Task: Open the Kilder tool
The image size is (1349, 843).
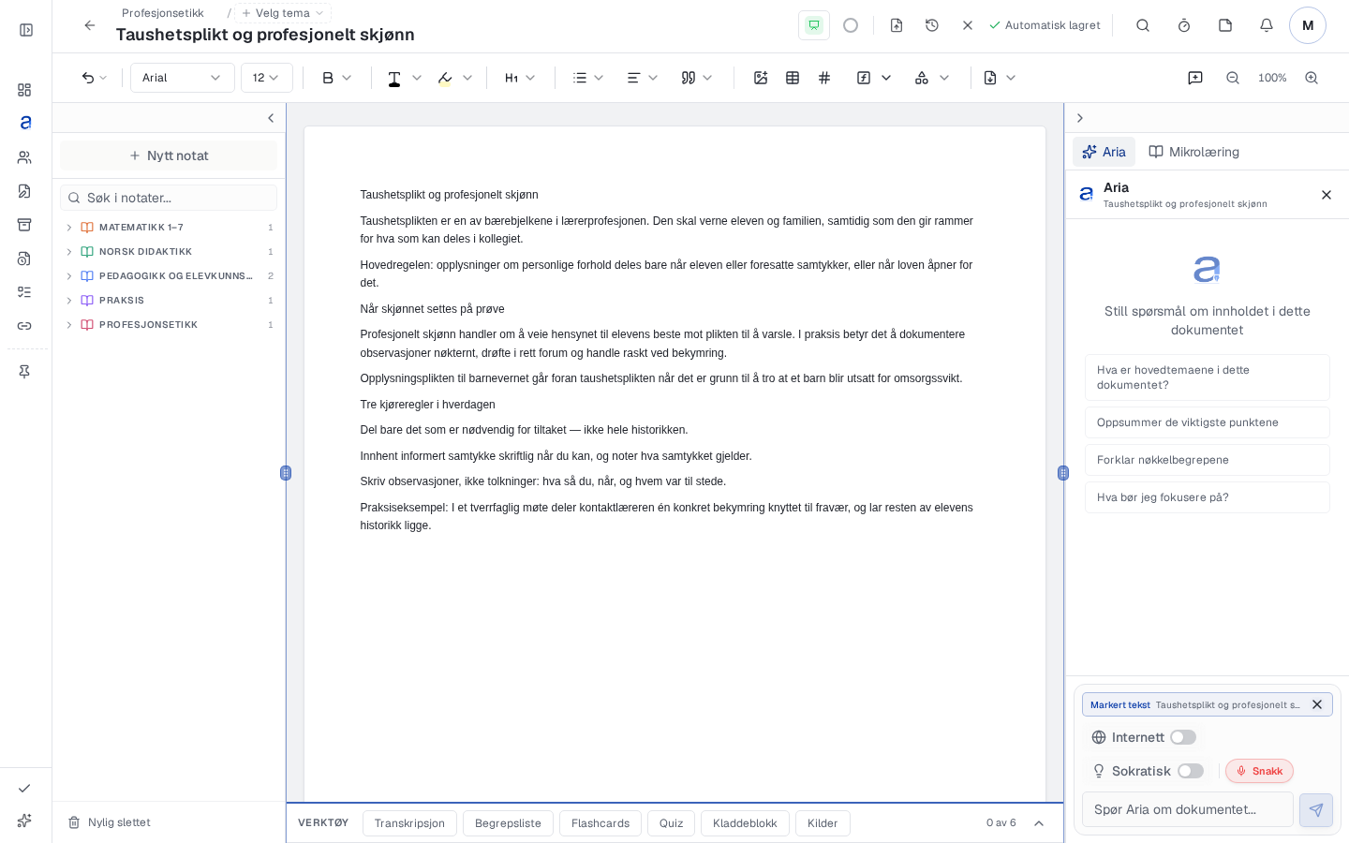Action: [823, 823]
